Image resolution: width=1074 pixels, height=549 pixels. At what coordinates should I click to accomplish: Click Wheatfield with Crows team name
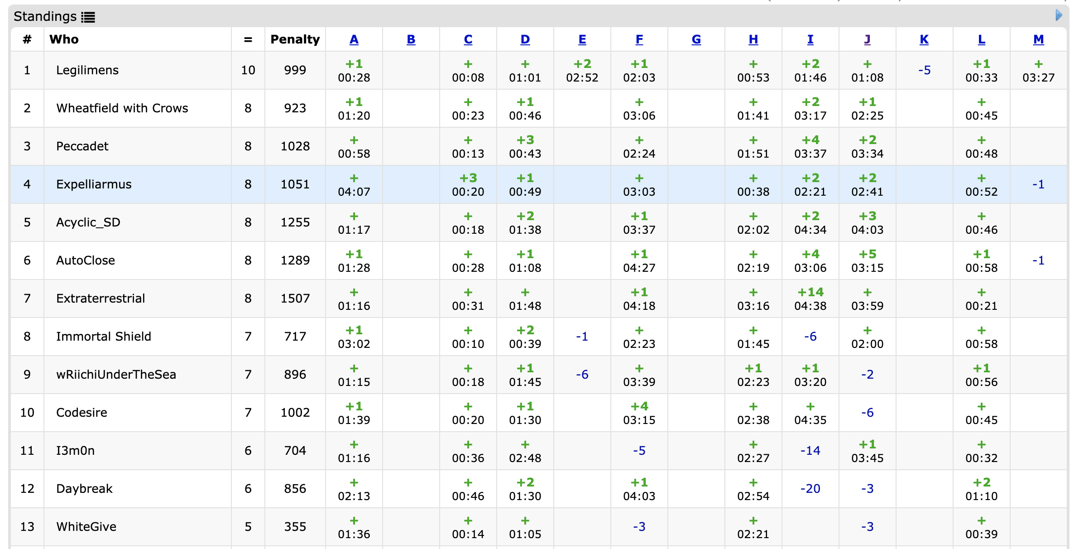(122, 108)
